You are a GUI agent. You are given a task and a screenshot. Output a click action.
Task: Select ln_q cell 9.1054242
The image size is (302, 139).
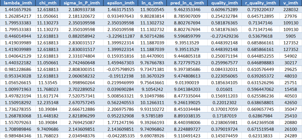152,89
